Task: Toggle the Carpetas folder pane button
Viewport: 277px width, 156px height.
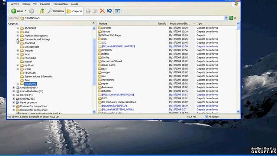Action: [x=74, y=11]
